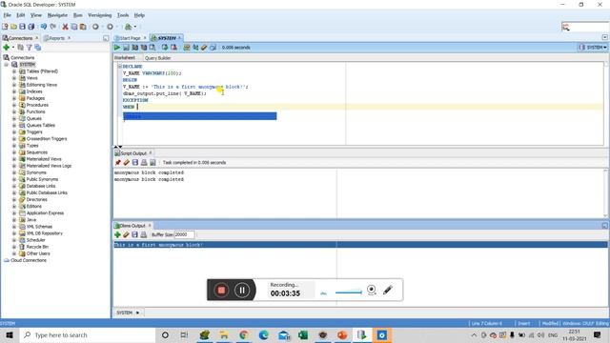Click the pin icon in Script Output toolbar
The image size is (610, 343).
[118, 162]
